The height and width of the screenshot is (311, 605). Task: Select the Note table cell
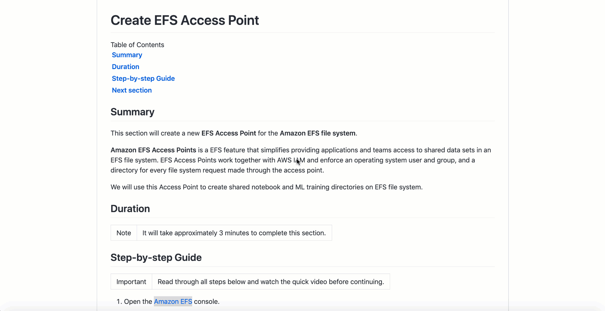124,233
